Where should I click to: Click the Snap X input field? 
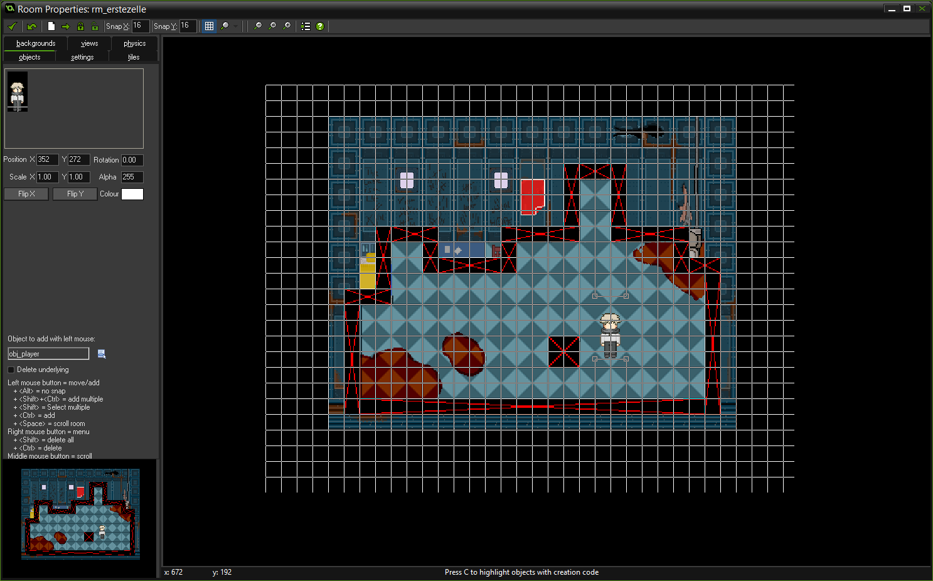click(141, 26)
